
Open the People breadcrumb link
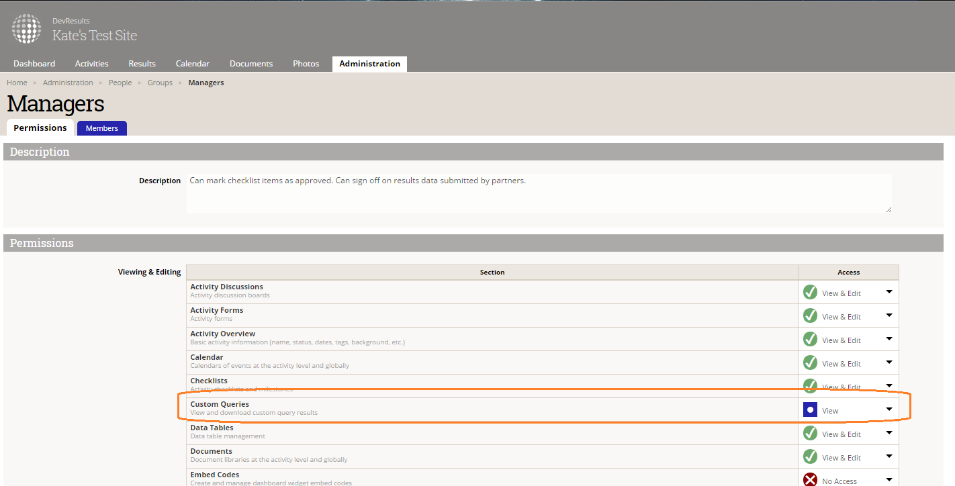click(x=120, y=83)
